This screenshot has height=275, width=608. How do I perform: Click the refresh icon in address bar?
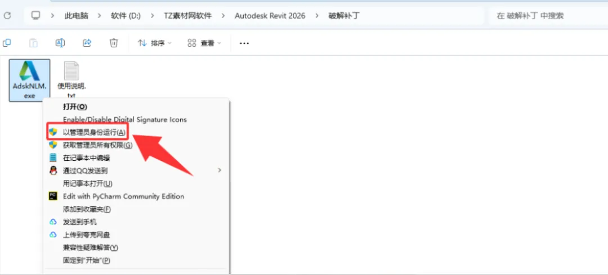(7, 16)
